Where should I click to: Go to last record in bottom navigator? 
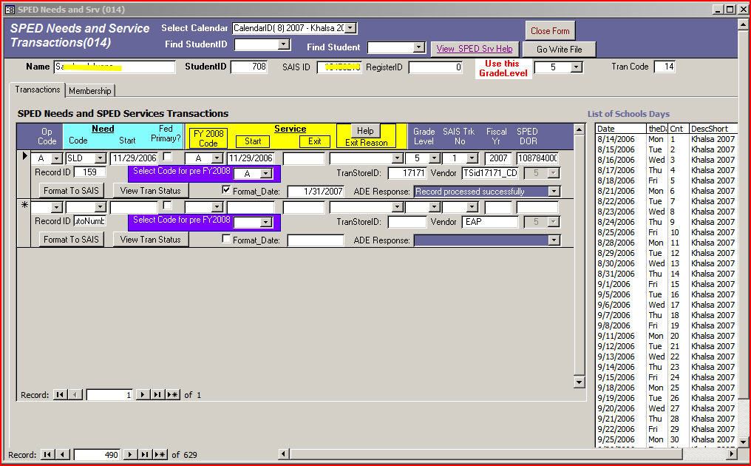(145, 454)
